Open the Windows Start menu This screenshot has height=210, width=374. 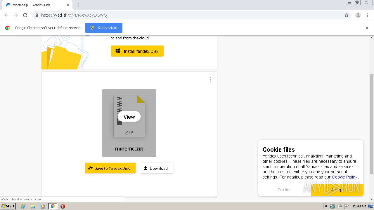pyautogui.click(x=8, y=206)
